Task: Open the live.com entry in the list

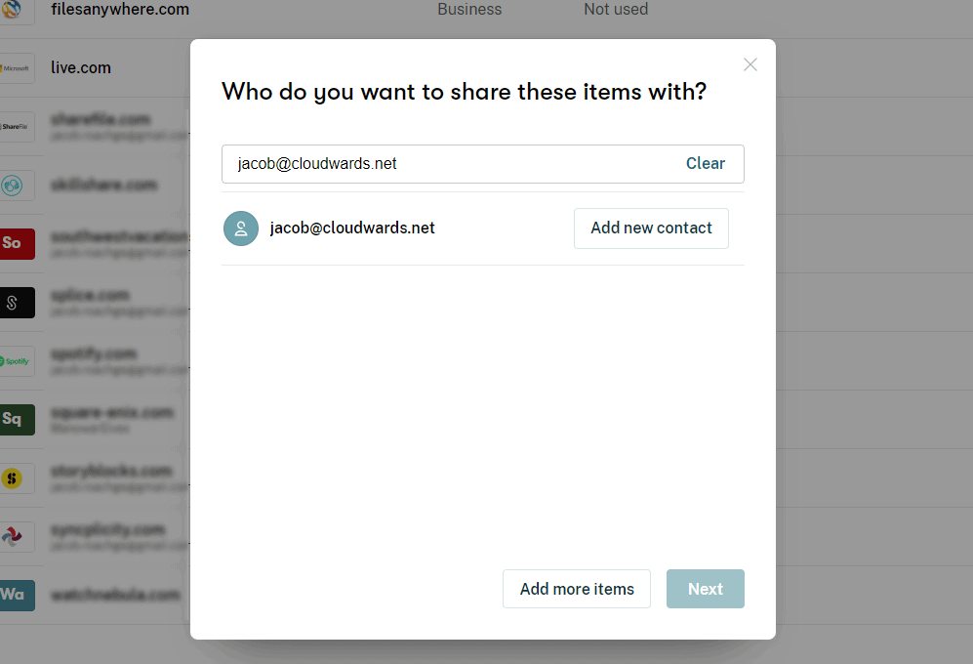Action: pyautogui.click(x=81, y=68)
